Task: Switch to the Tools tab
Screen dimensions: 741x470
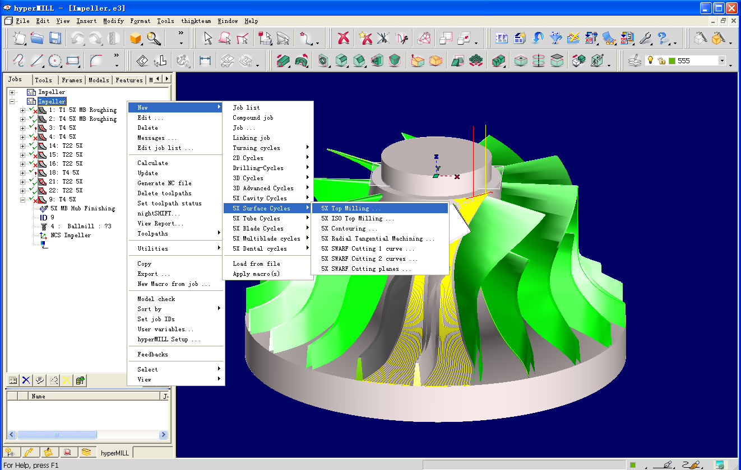Action: pos(43,80)
